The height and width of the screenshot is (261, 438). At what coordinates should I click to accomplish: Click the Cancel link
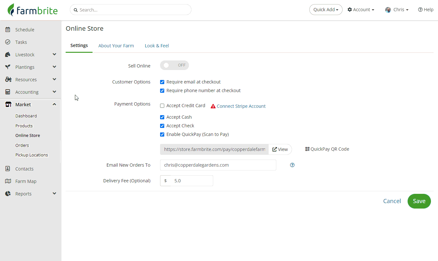click(x=392, y=201)
